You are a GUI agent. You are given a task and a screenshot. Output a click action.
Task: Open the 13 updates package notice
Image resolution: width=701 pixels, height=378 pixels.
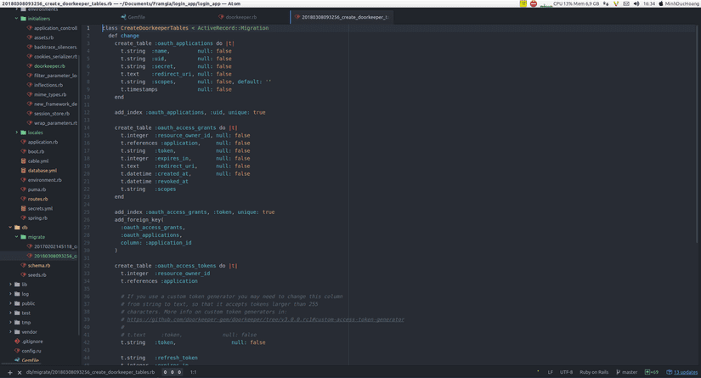pyautogui.click(x=683, y=372)
